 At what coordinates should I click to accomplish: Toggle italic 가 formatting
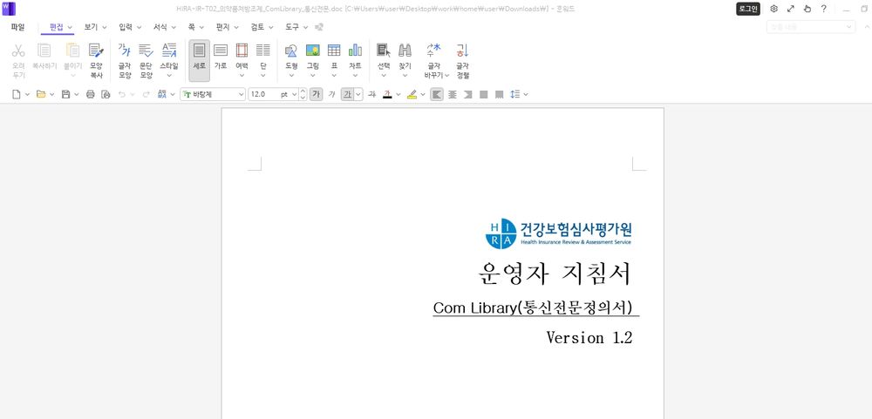(x=331, y=94)
